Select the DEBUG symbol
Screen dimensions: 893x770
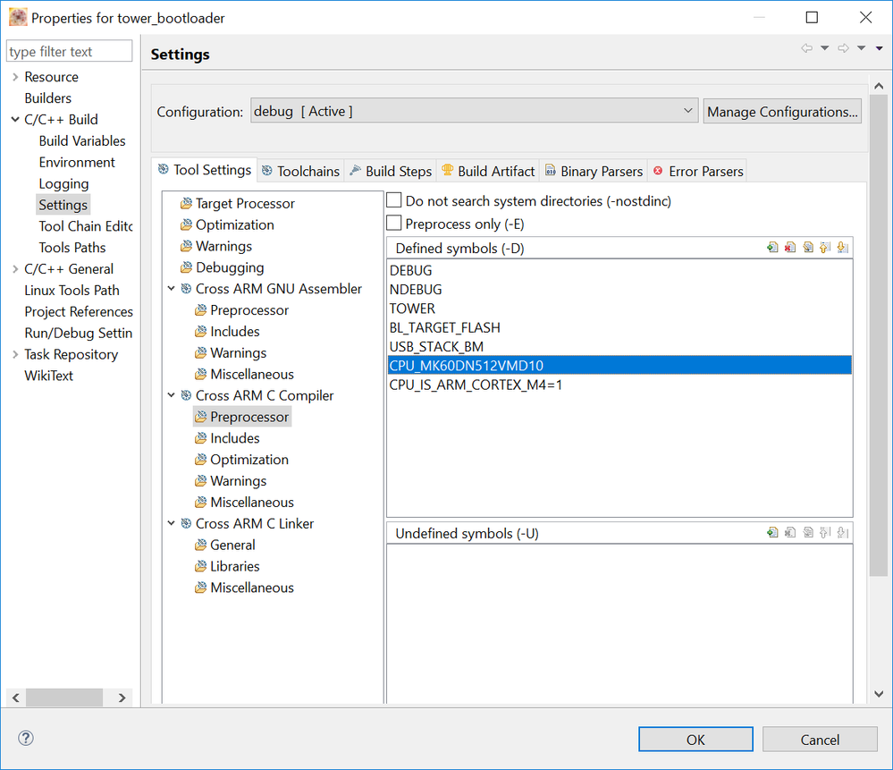[619, 270]
